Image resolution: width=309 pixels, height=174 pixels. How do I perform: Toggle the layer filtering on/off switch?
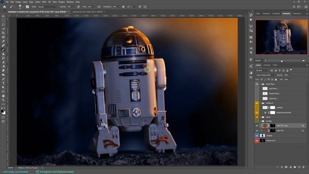[291, 70]
